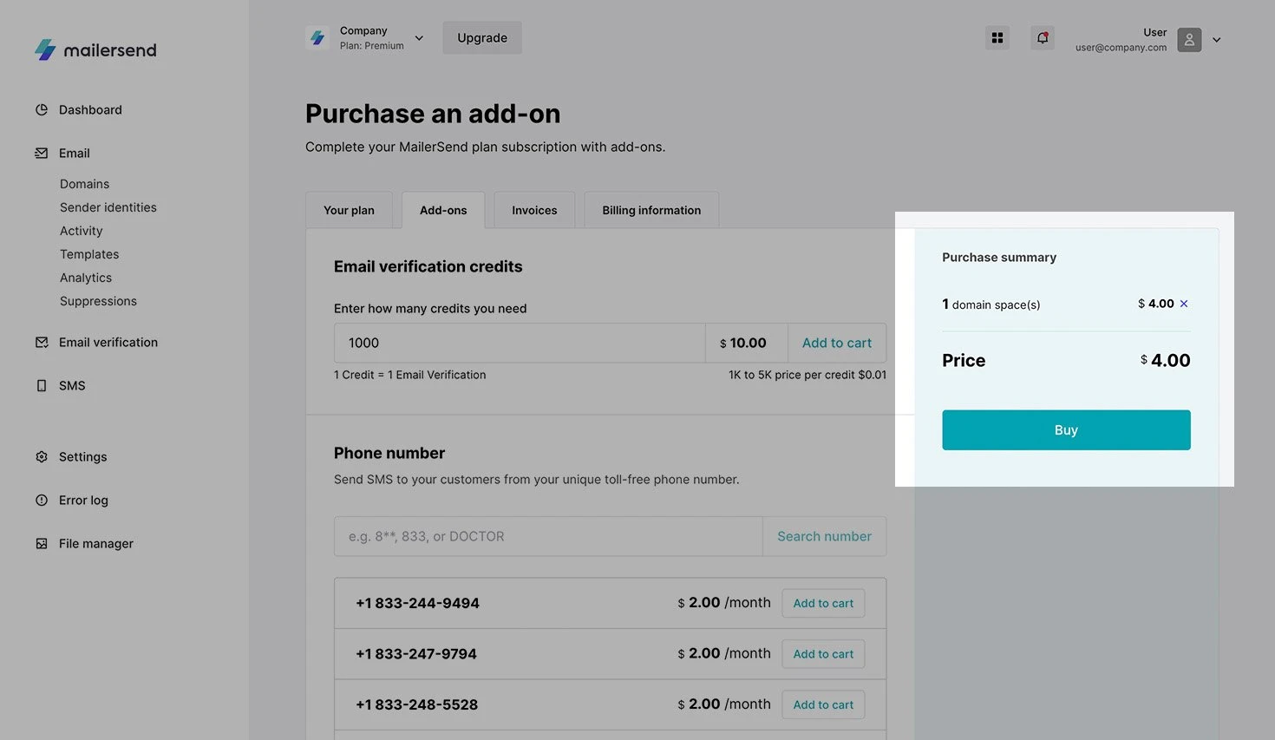Viewport: 1275px width, 740px height.
Task: Expand the Company plan dropdown
Action: pos(419,38)
